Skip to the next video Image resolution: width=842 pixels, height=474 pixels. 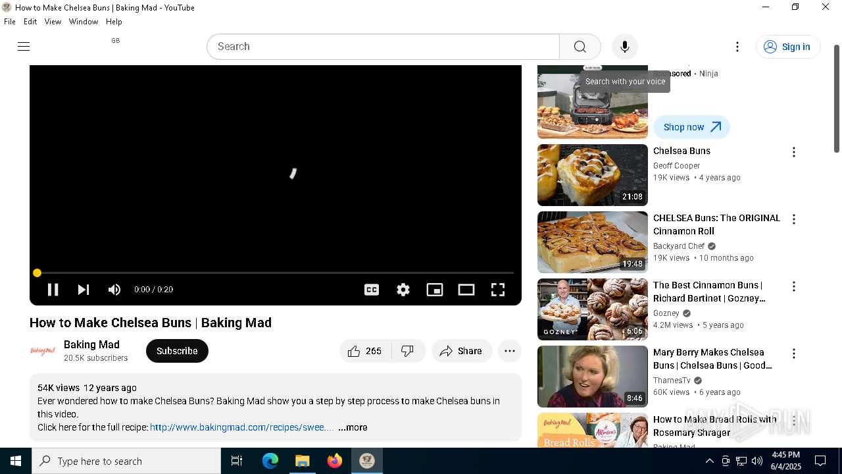click(x=83, y=290)
